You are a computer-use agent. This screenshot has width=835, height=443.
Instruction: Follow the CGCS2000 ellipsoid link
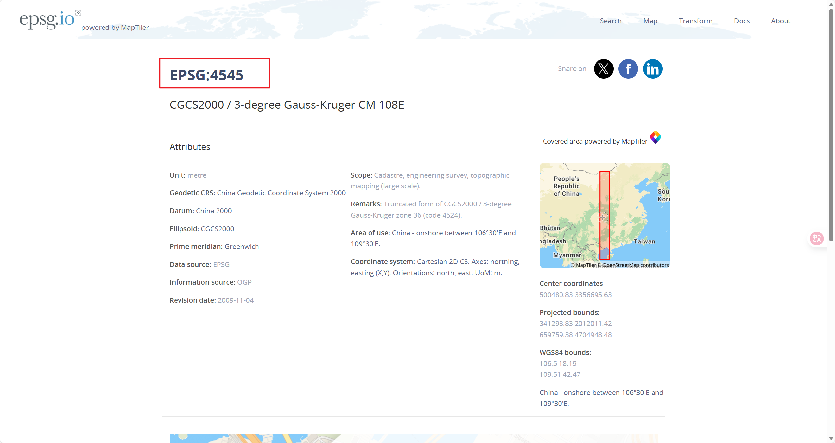click(217, 229)
